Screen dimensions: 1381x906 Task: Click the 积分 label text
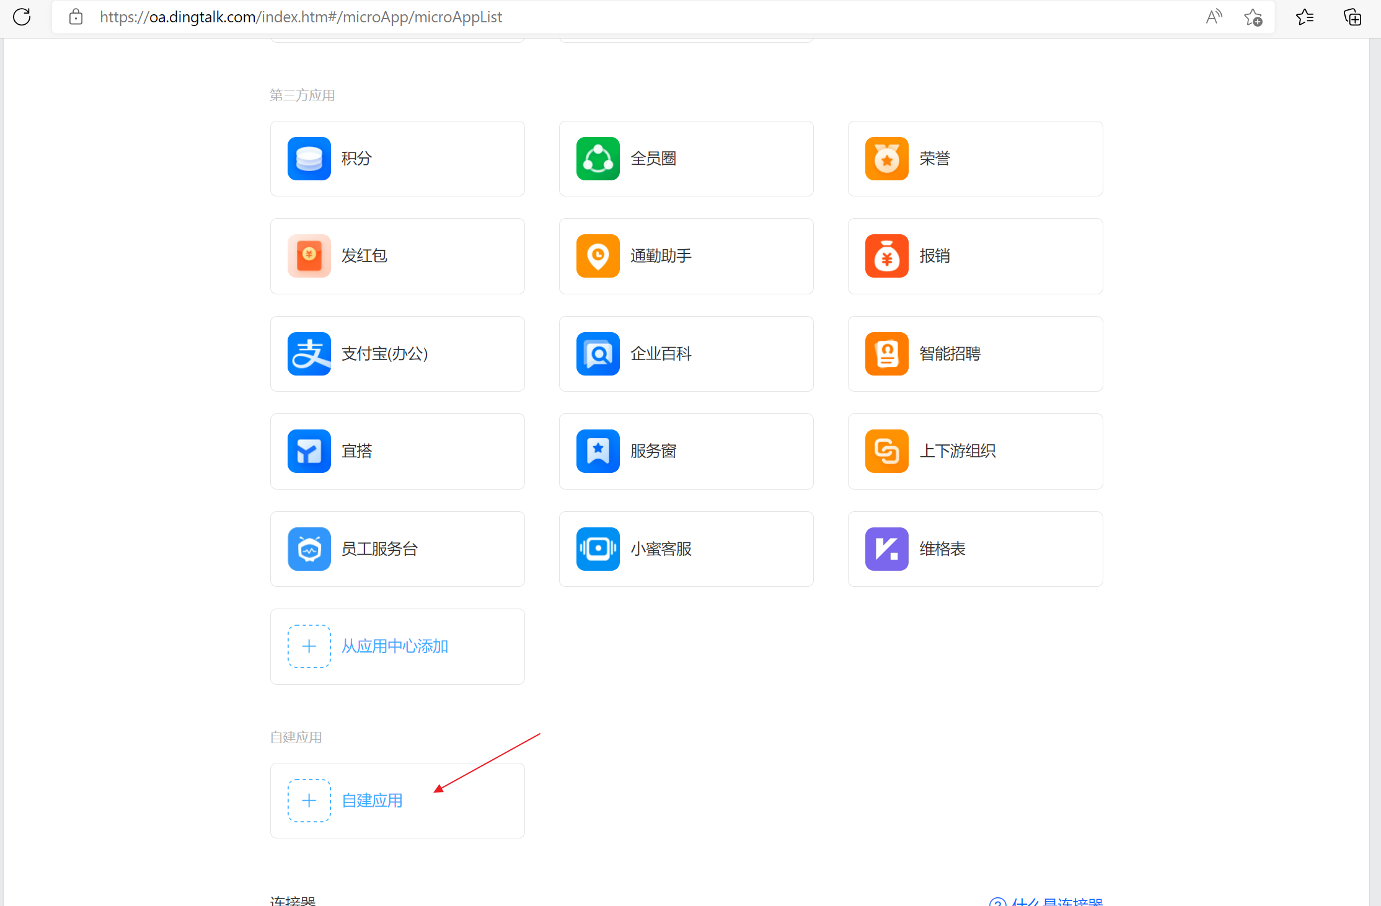356,159
